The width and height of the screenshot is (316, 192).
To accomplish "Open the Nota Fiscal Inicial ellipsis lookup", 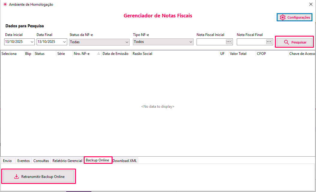I will [x=229, y=42].
